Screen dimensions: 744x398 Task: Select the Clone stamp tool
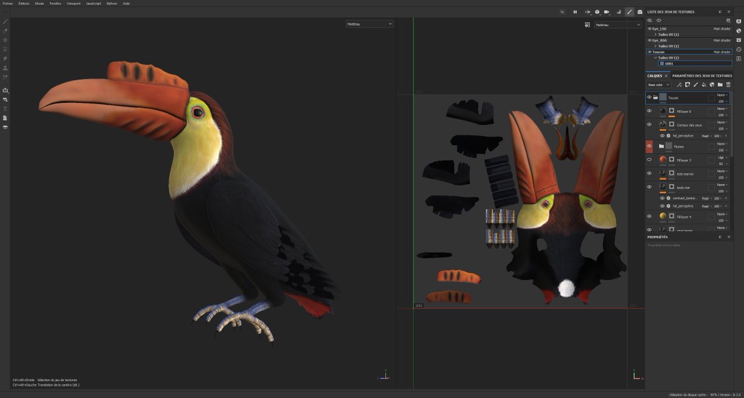point(6,68)
